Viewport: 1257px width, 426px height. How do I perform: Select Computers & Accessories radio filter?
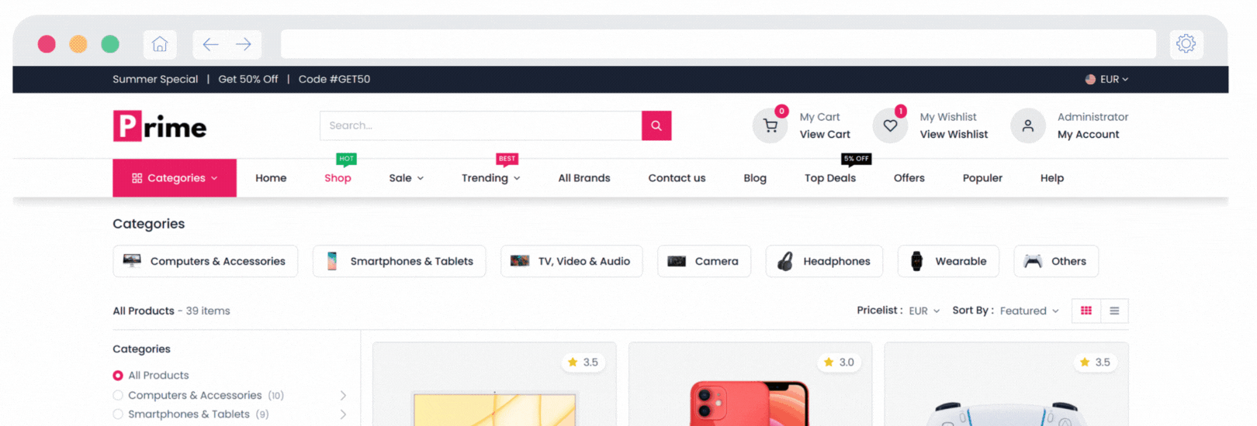point(118,395)
